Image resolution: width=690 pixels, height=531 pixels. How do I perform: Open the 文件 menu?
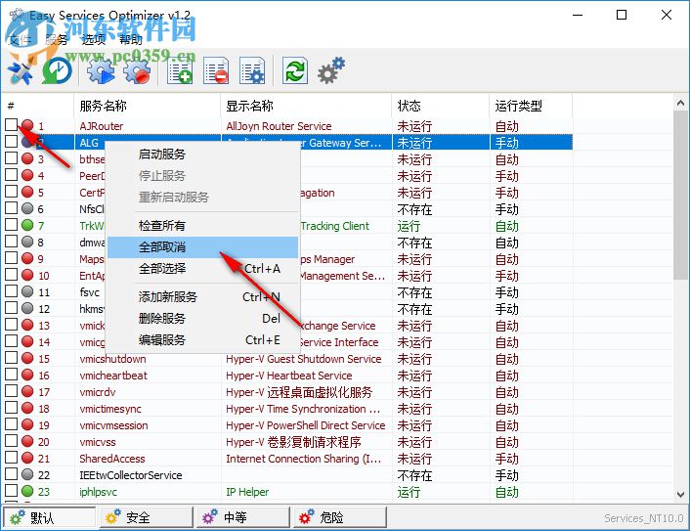click(x=20, y=40)
